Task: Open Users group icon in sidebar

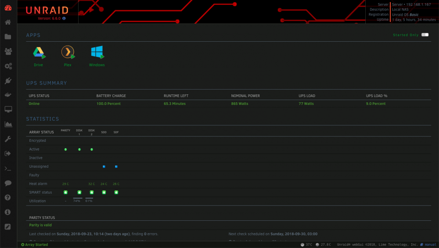Action: pos(8,51)
